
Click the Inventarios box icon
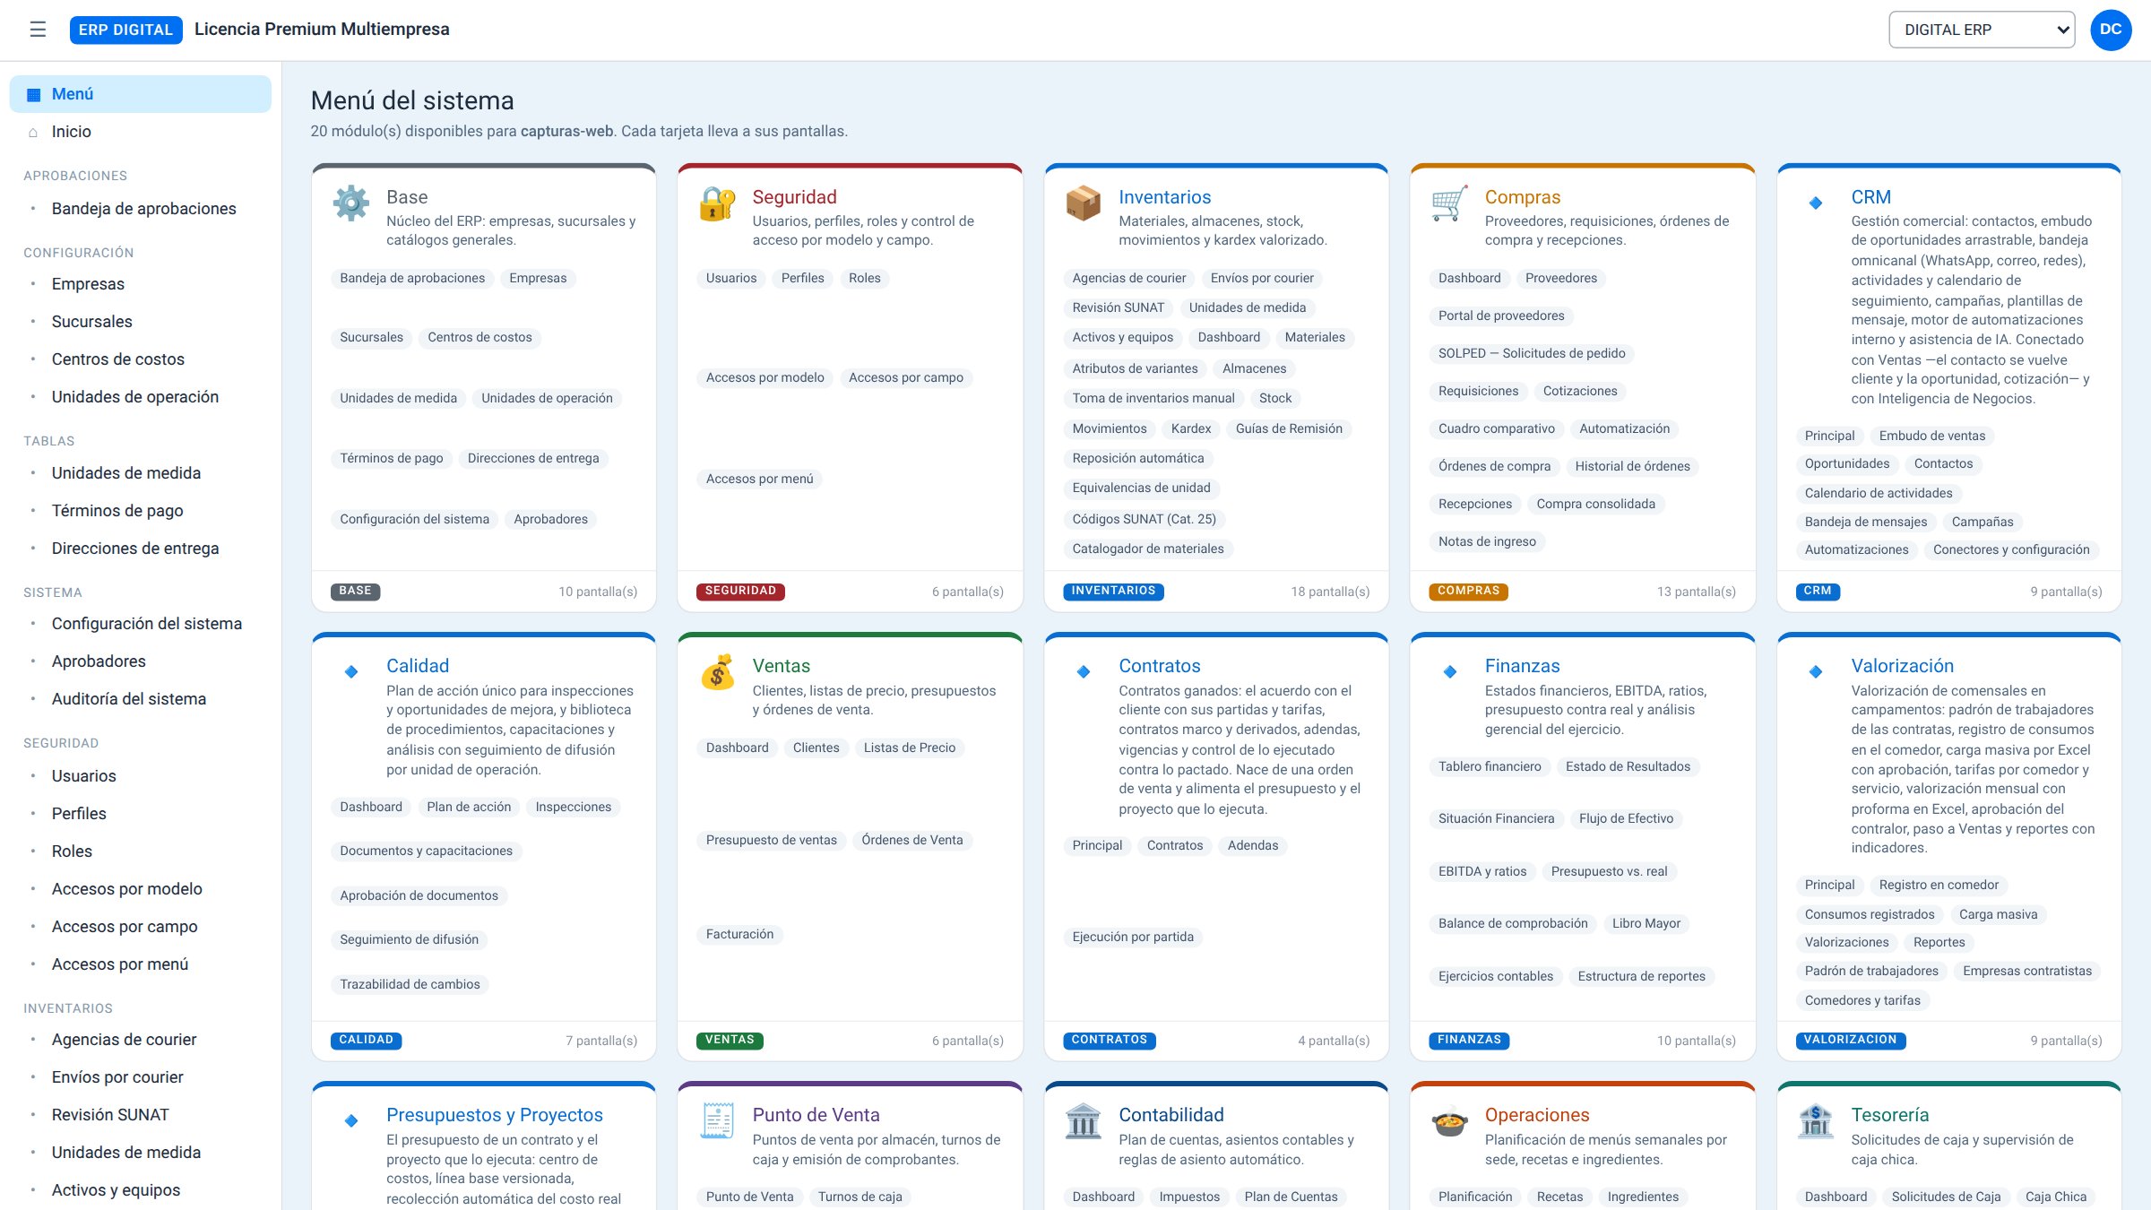[1084, 203]
